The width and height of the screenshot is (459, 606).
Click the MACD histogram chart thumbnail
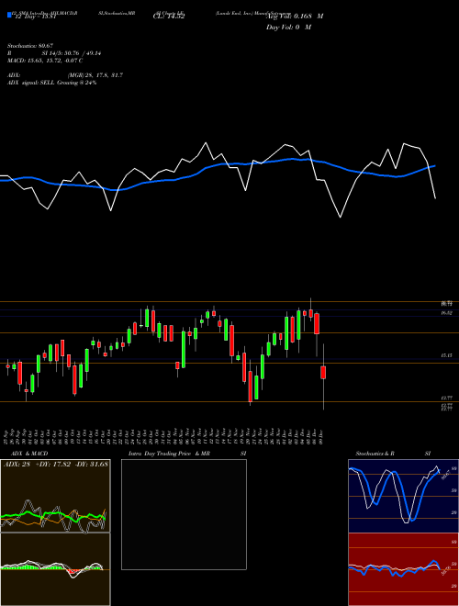click(55, 569)
